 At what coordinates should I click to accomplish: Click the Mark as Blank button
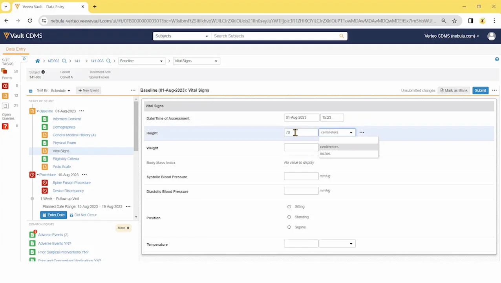tap(454, 90)
